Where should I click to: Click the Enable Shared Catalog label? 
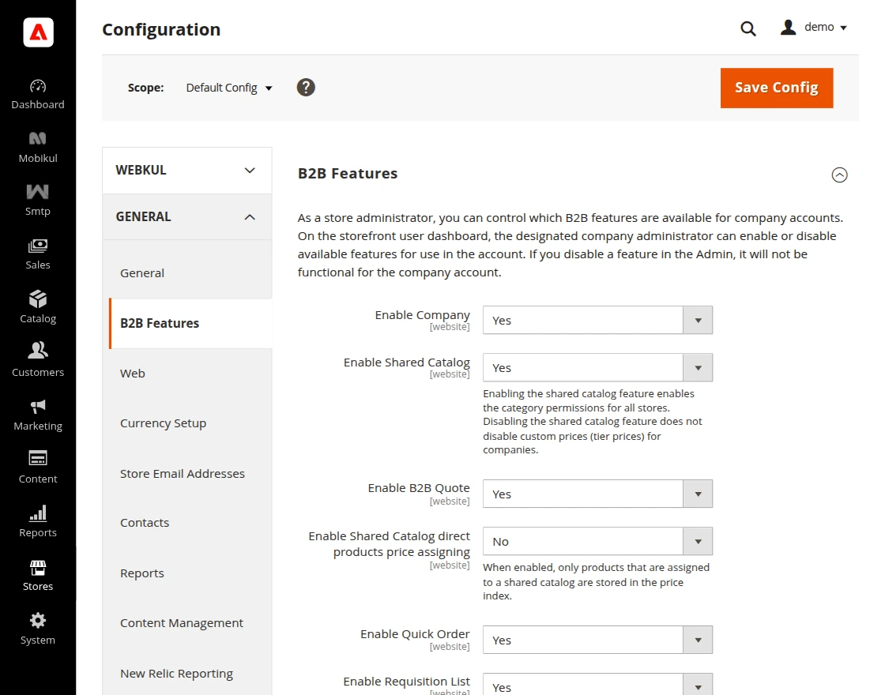click(x=406, y=363)
